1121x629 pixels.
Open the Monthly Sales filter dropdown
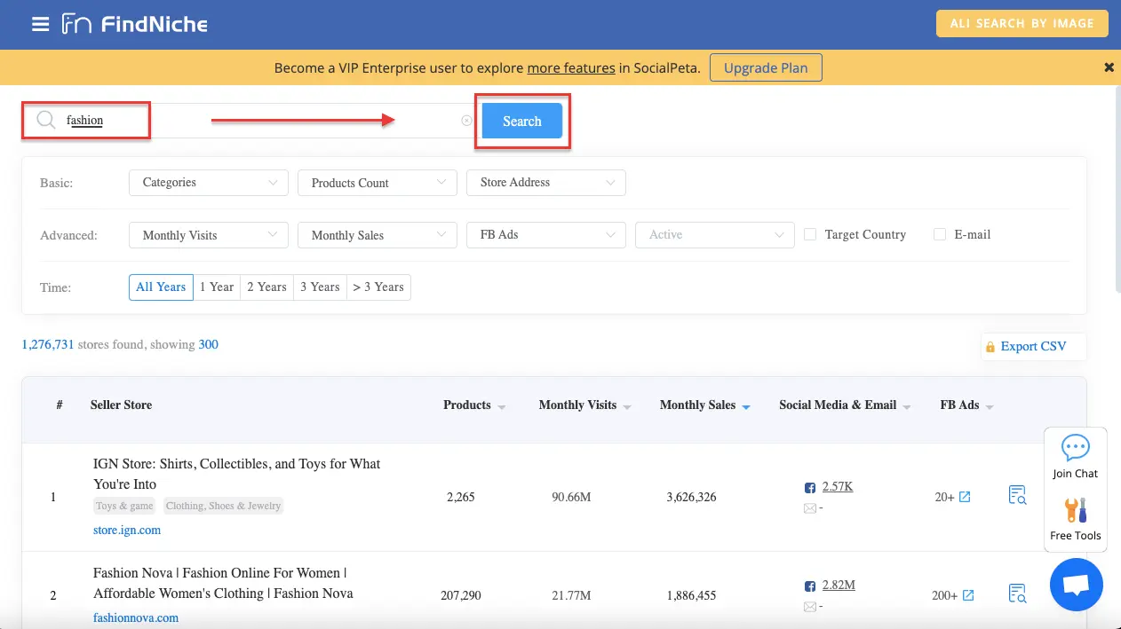click(x=377, y=234)
